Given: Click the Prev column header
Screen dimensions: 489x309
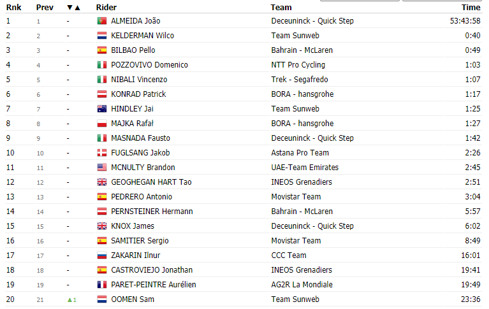Looking at the screenshot, I should pyautogui.click(x=45, y=8).
